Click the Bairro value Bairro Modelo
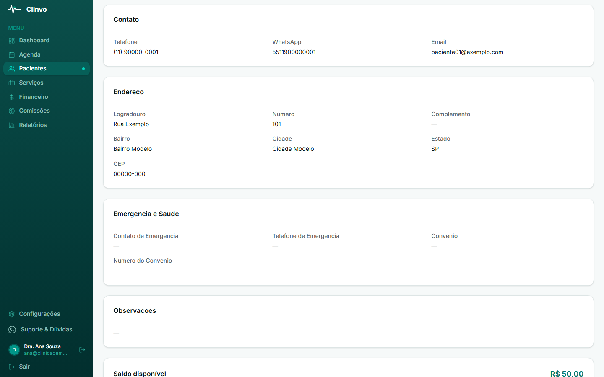Image resolution: width=604 pixels, height=377 pixels. (133, 149)
